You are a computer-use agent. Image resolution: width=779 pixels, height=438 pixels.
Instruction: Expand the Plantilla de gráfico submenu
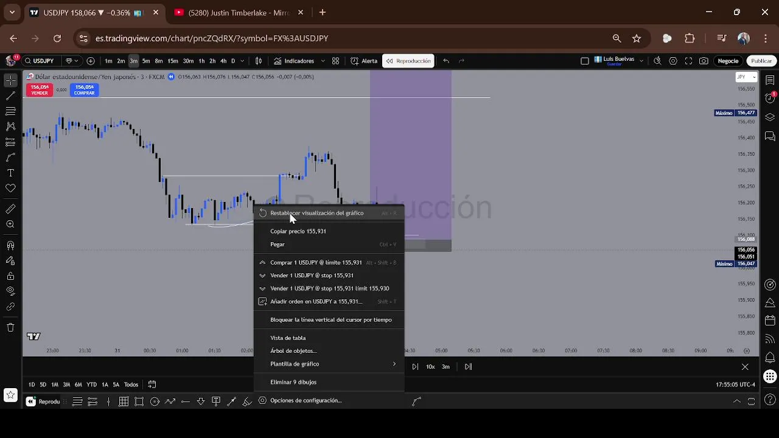point(329,364)
